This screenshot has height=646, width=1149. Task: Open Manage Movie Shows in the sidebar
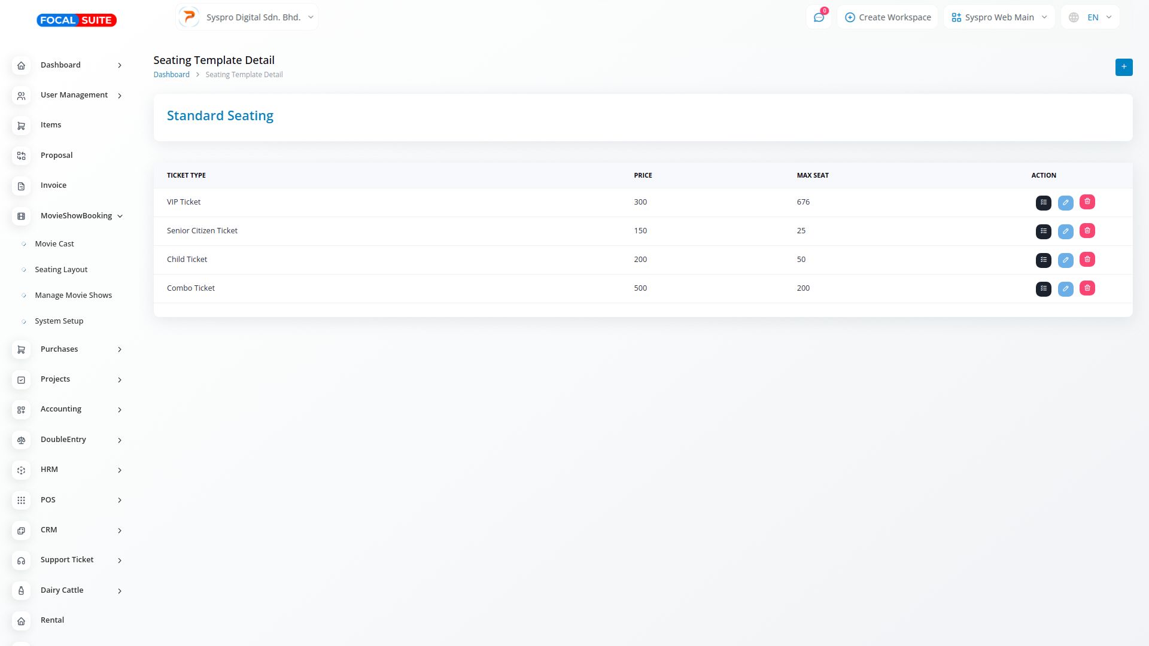73,295
